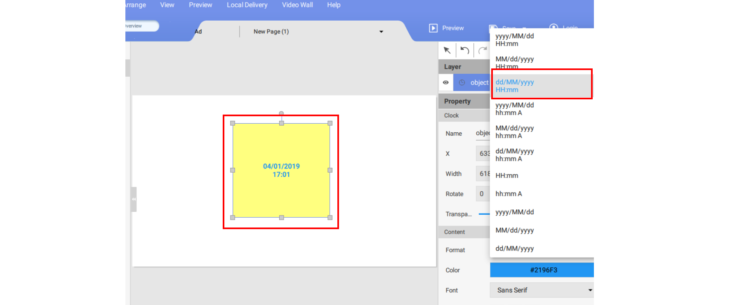Select the arrow pointer tool
This screenshot has height=305, width=730.
point(447,50)
